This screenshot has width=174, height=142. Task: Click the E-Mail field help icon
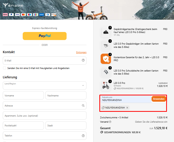[83, 60]
